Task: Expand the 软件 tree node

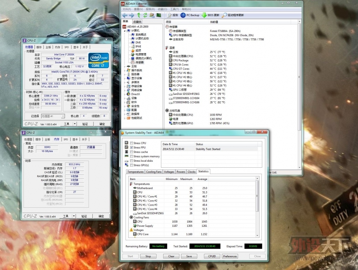Action: tap(124, 102)
